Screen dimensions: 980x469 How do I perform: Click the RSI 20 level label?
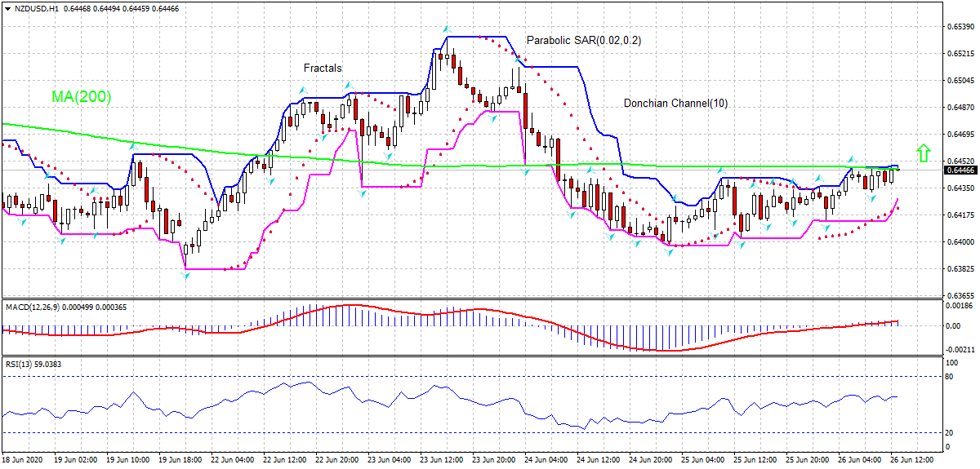(950, 432)
